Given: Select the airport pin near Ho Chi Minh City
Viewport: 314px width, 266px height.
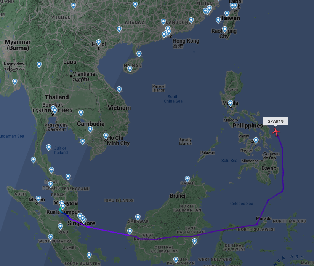Looking at the screenshot, I should [x=106, y=136].
